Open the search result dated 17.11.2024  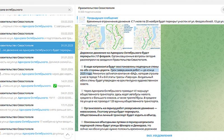click(36, 107)
